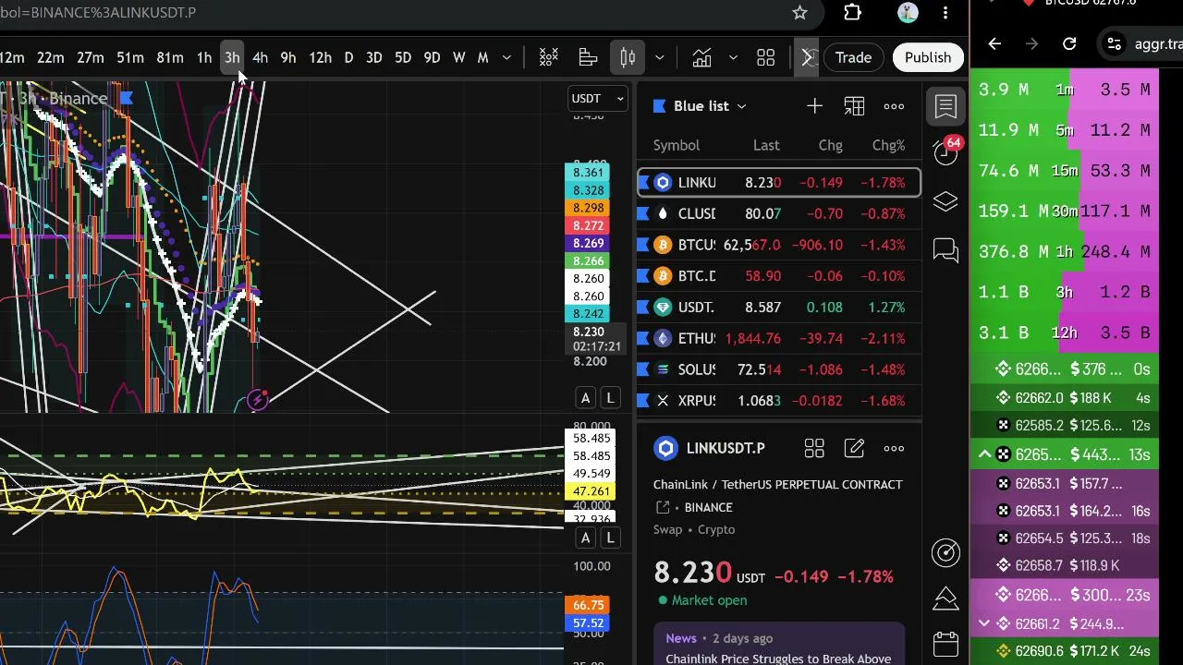
Task: Open the layout setup grid icon
Action: (x=765, y=57)
